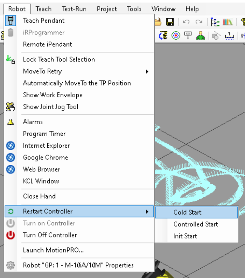Open the Tools menu
The height and width of the screenshot is (278, 245).
134,9
